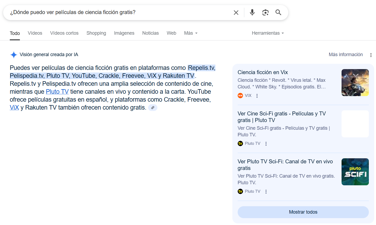Start voice search with the microphone icon

(x=252, y=12)
